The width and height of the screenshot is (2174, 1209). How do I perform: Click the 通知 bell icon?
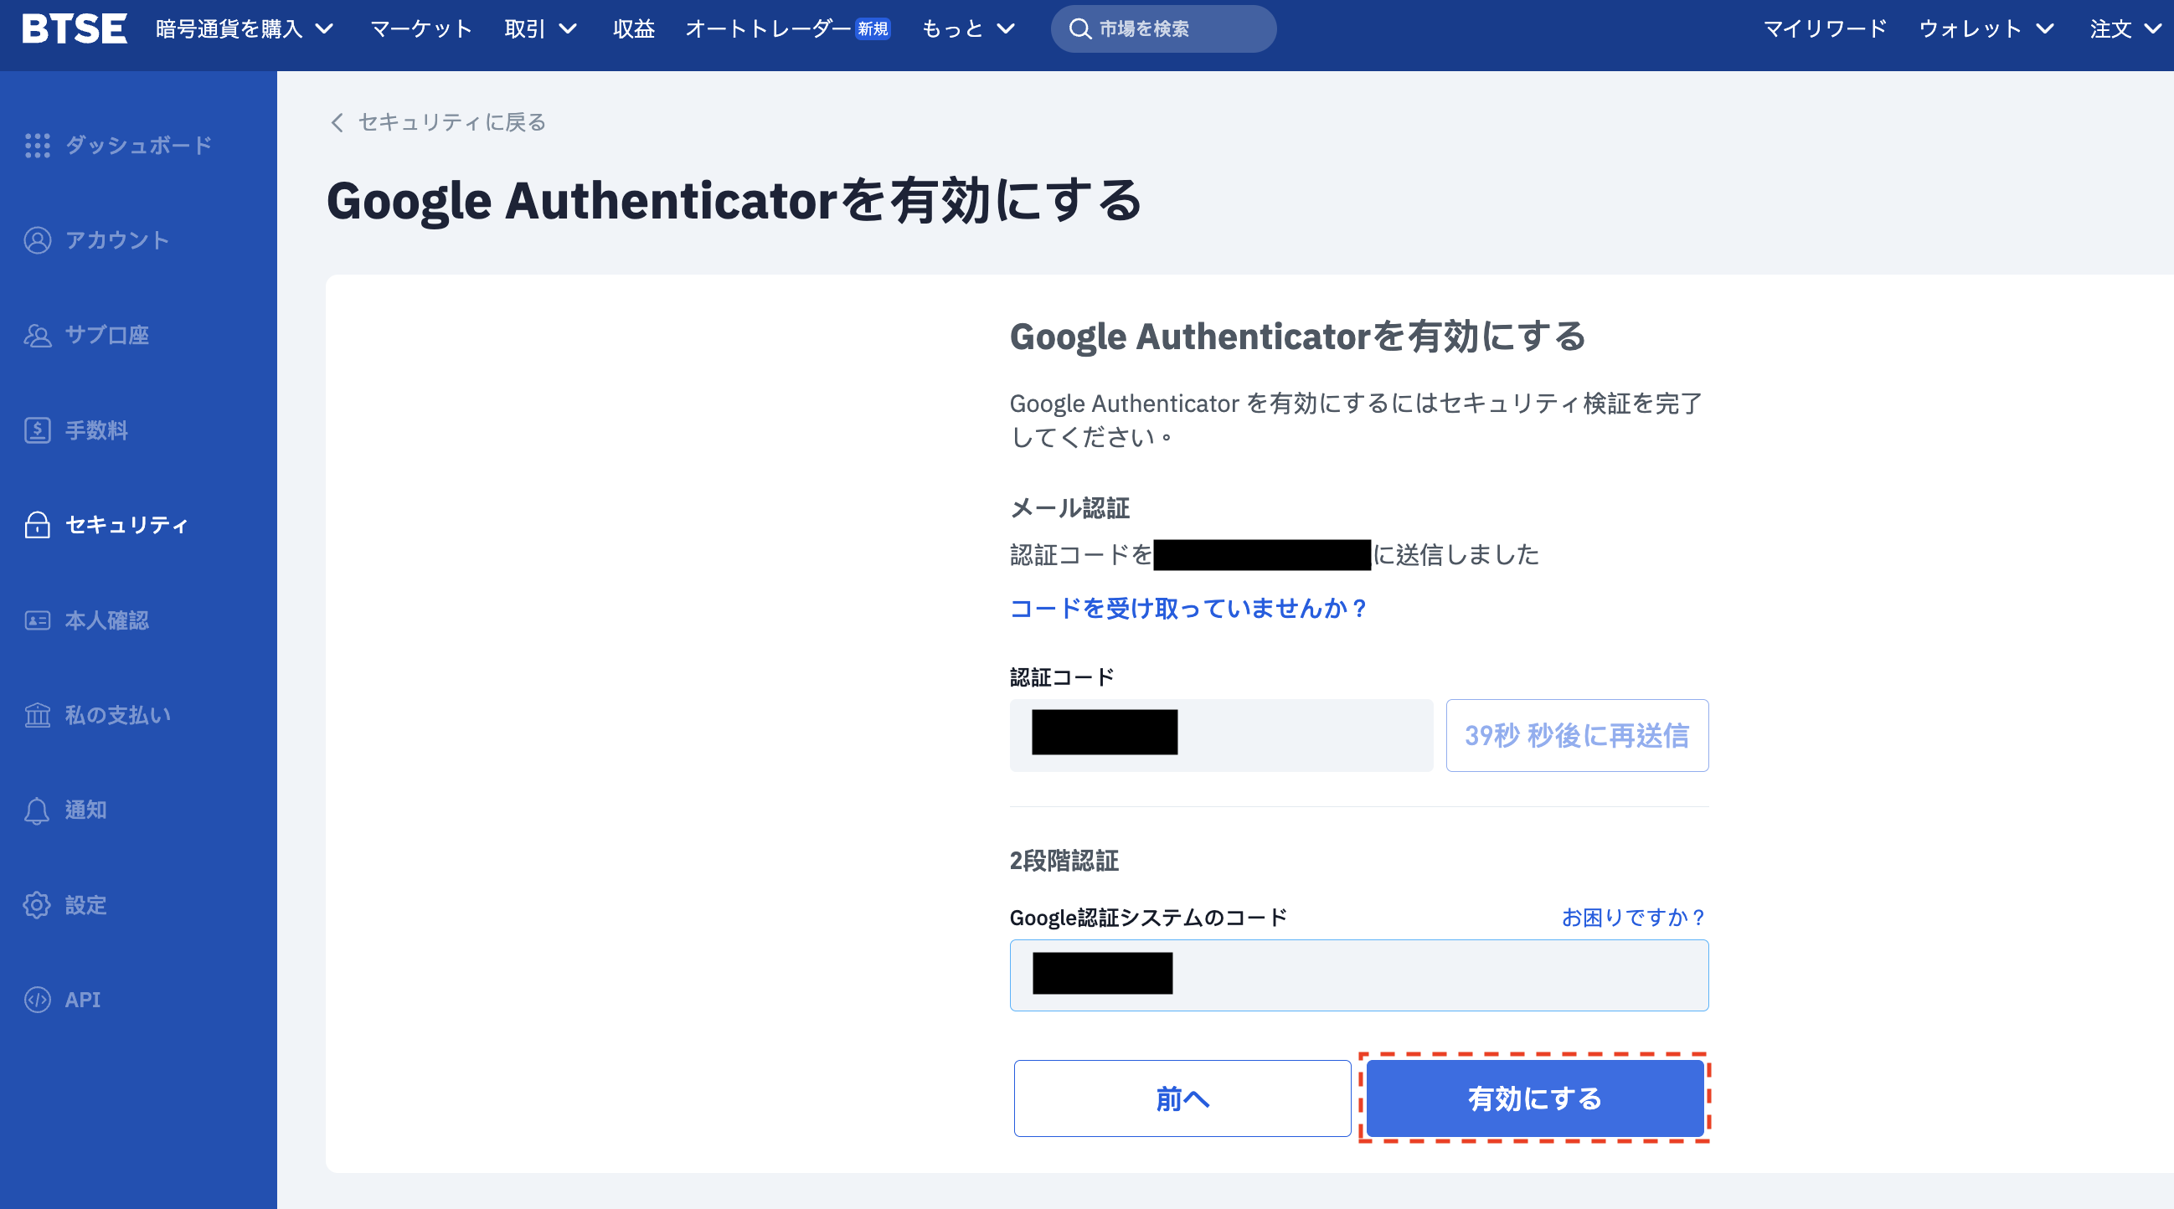click(37, 810)
